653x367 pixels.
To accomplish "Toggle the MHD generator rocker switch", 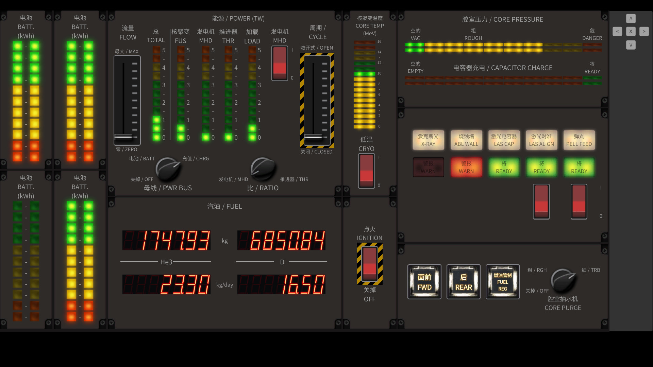I will pos(280,63).
